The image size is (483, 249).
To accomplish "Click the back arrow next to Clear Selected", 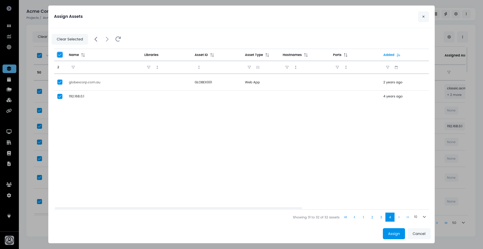I will pyautogui.click(x=96, y=39).
